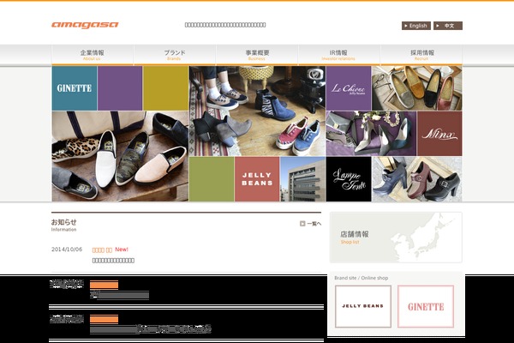Click the purple Le Chione brand tile
The height and width of the screenshot is (343, 514).
349,88
